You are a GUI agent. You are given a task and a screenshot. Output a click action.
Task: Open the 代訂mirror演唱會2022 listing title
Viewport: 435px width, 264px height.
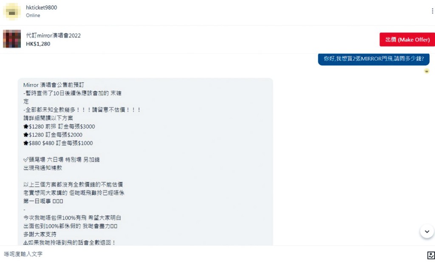[53, 36]
